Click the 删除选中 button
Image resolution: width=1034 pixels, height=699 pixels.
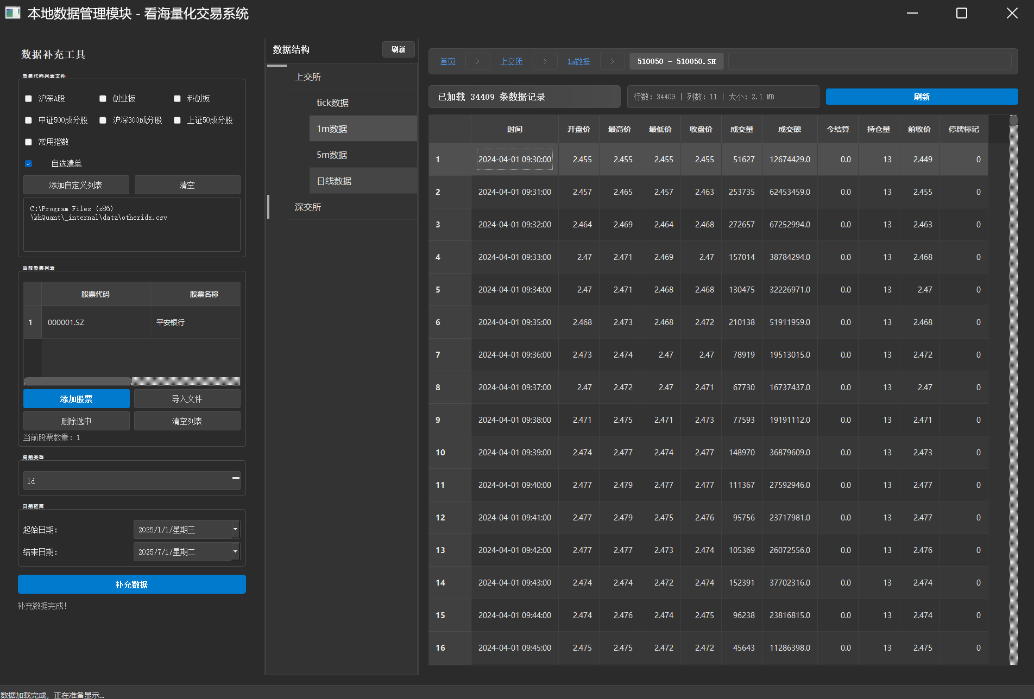[77, 421]
